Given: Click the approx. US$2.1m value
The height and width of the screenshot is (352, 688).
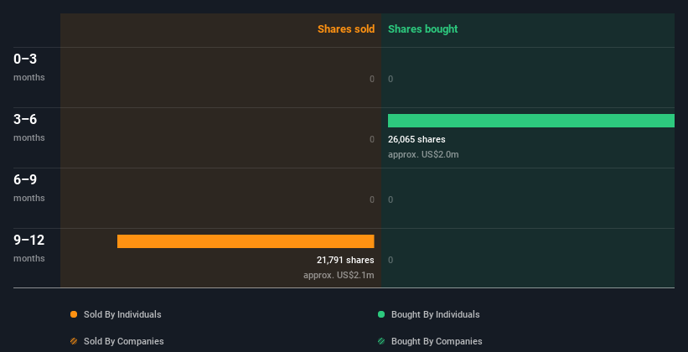Looking at the screenshot, I should 339,275.
